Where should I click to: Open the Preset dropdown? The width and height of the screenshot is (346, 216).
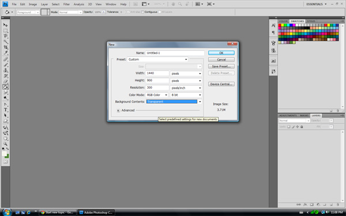coord(158,59)
